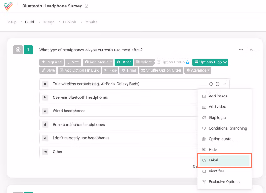This screenshot has width=266, height=193.
Task: Go to the Publish step
Action: click(x=69, y=22)
